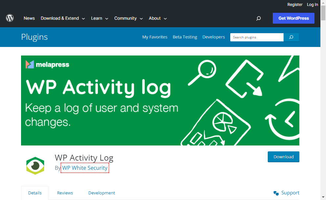Select the Details tab

tap(35, 193)
